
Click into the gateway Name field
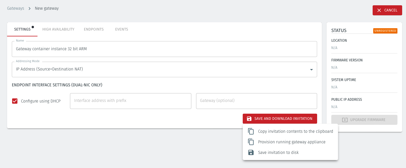164,49
